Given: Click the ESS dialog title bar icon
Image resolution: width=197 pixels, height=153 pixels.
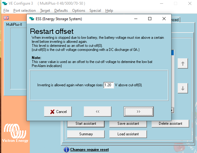Looking at the screenshot, I should [32, 19].
